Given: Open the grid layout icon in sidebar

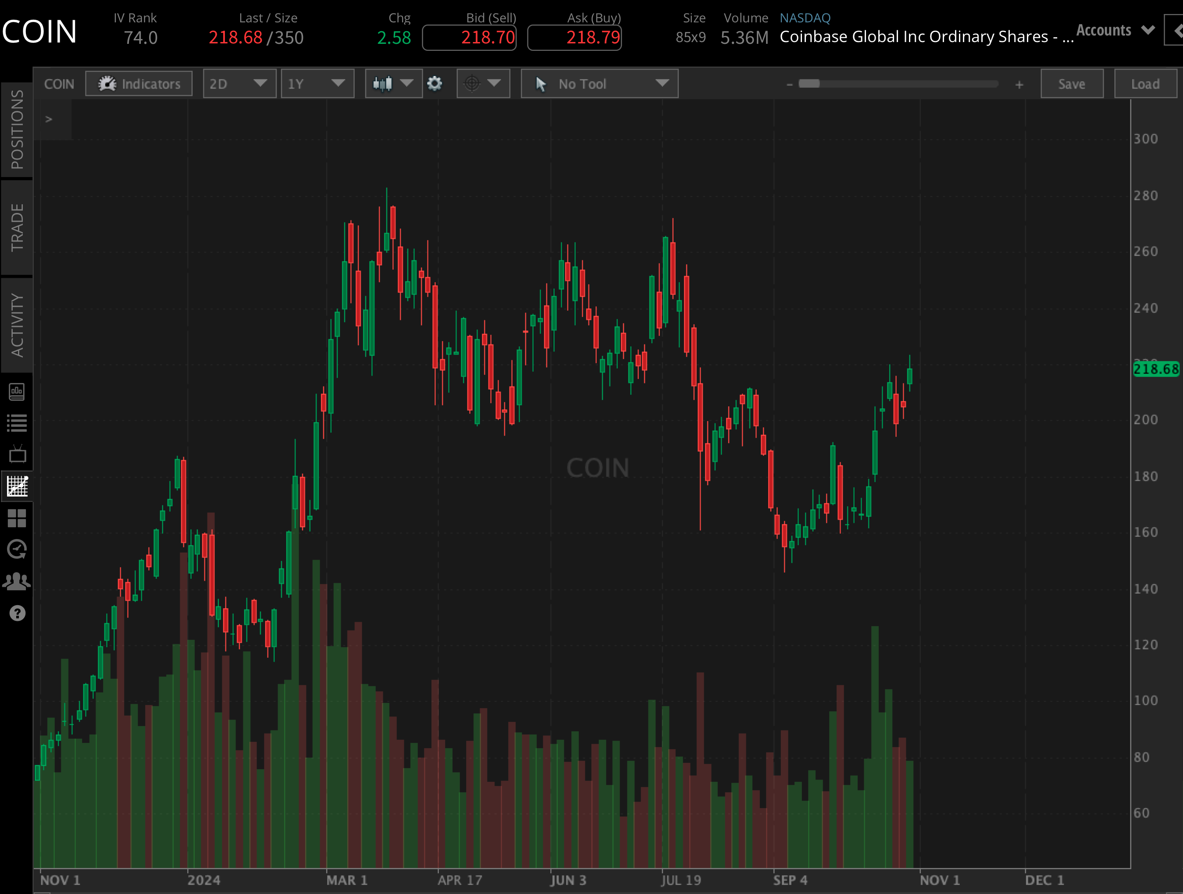Looking at the screenshot, I should pos(17,517).
